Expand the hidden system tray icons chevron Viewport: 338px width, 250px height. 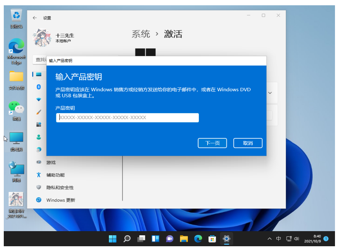[x=269, y=239]
